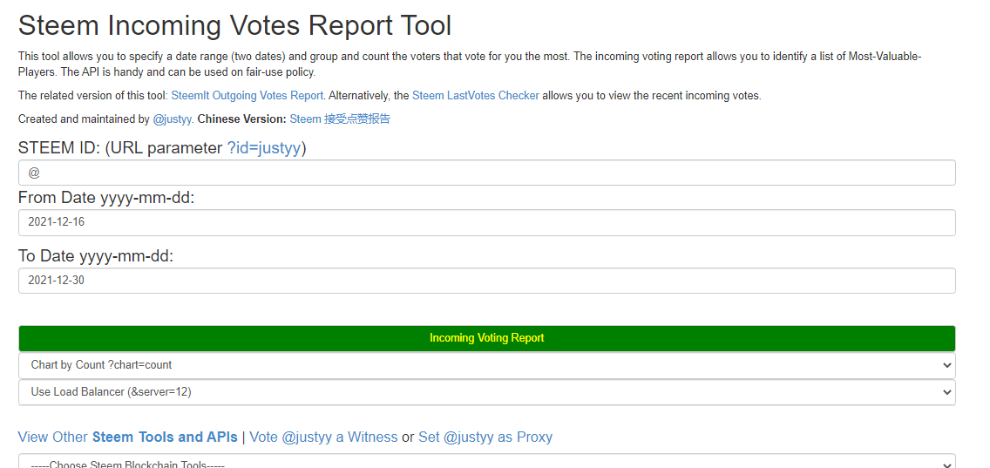Submit the Incoming Voting Report button
Image resolution: width=990 pixels, height=468 pixels.
coord(487,338)
